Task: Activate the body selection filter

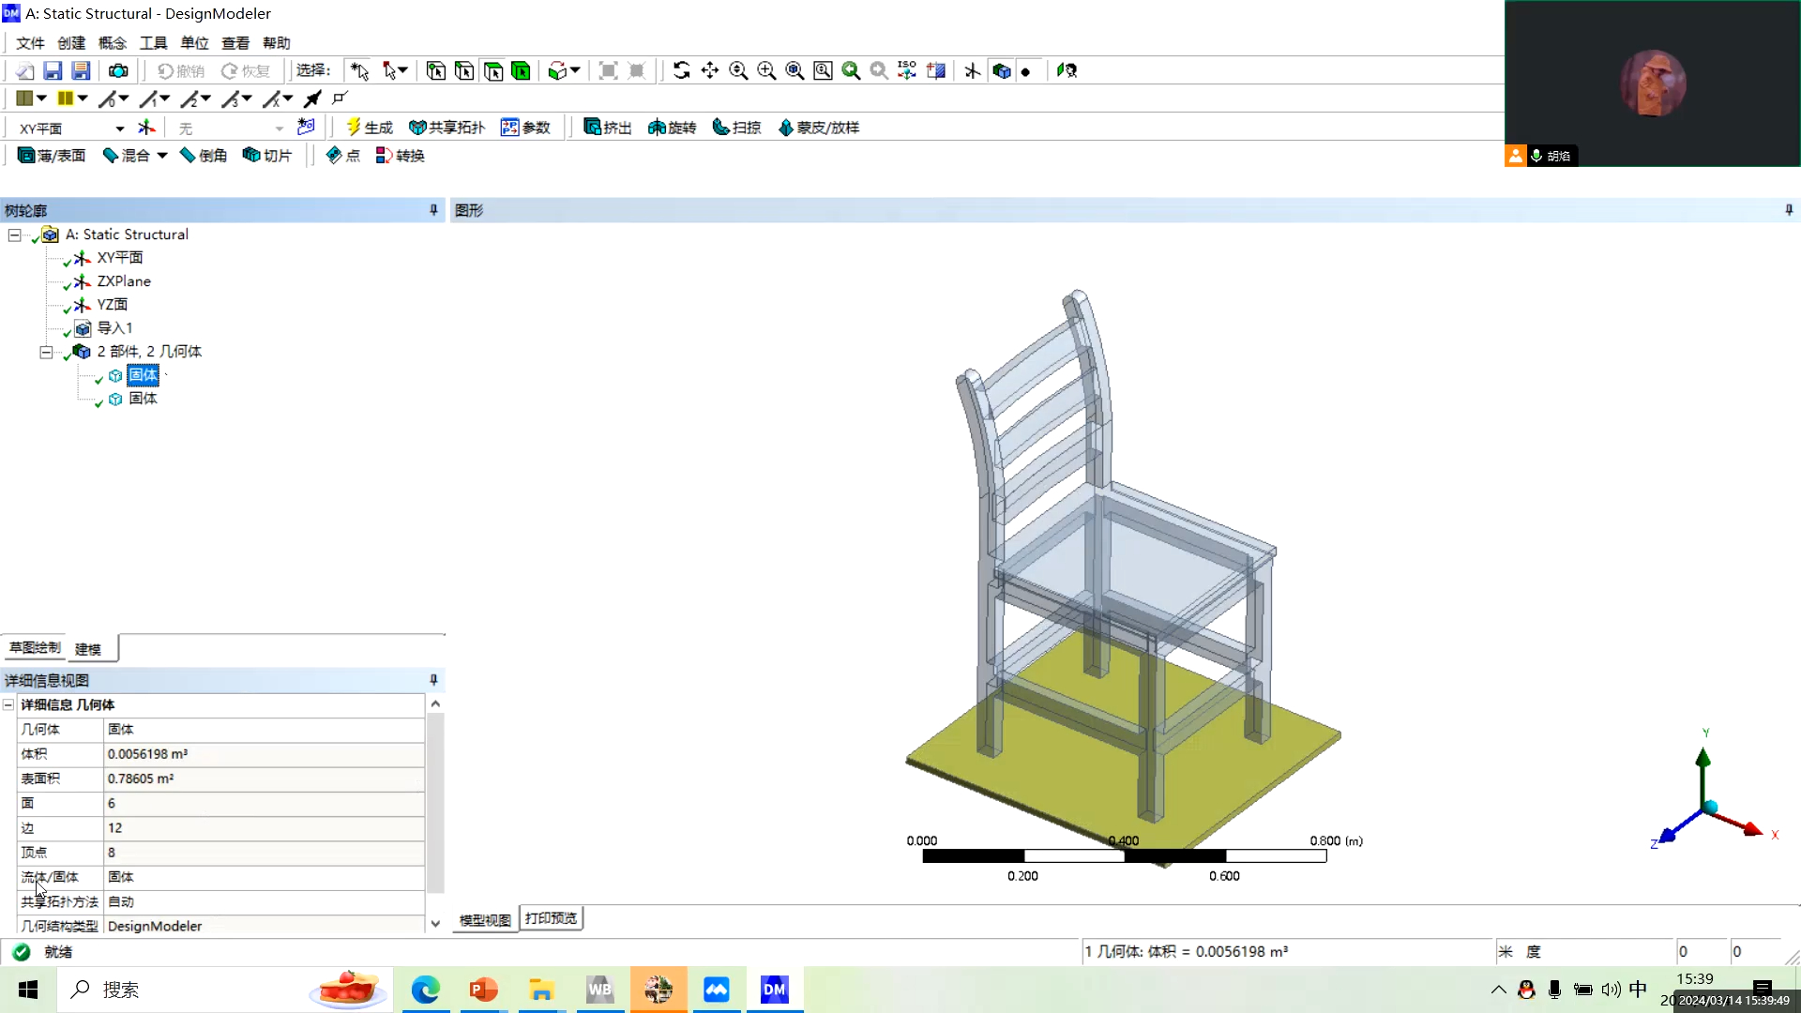Action: [522, 70]
